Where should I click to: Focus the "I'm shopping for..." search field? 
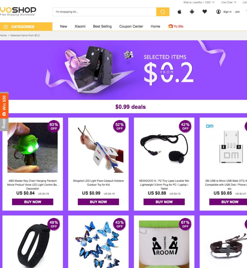(x=104, y=12)
